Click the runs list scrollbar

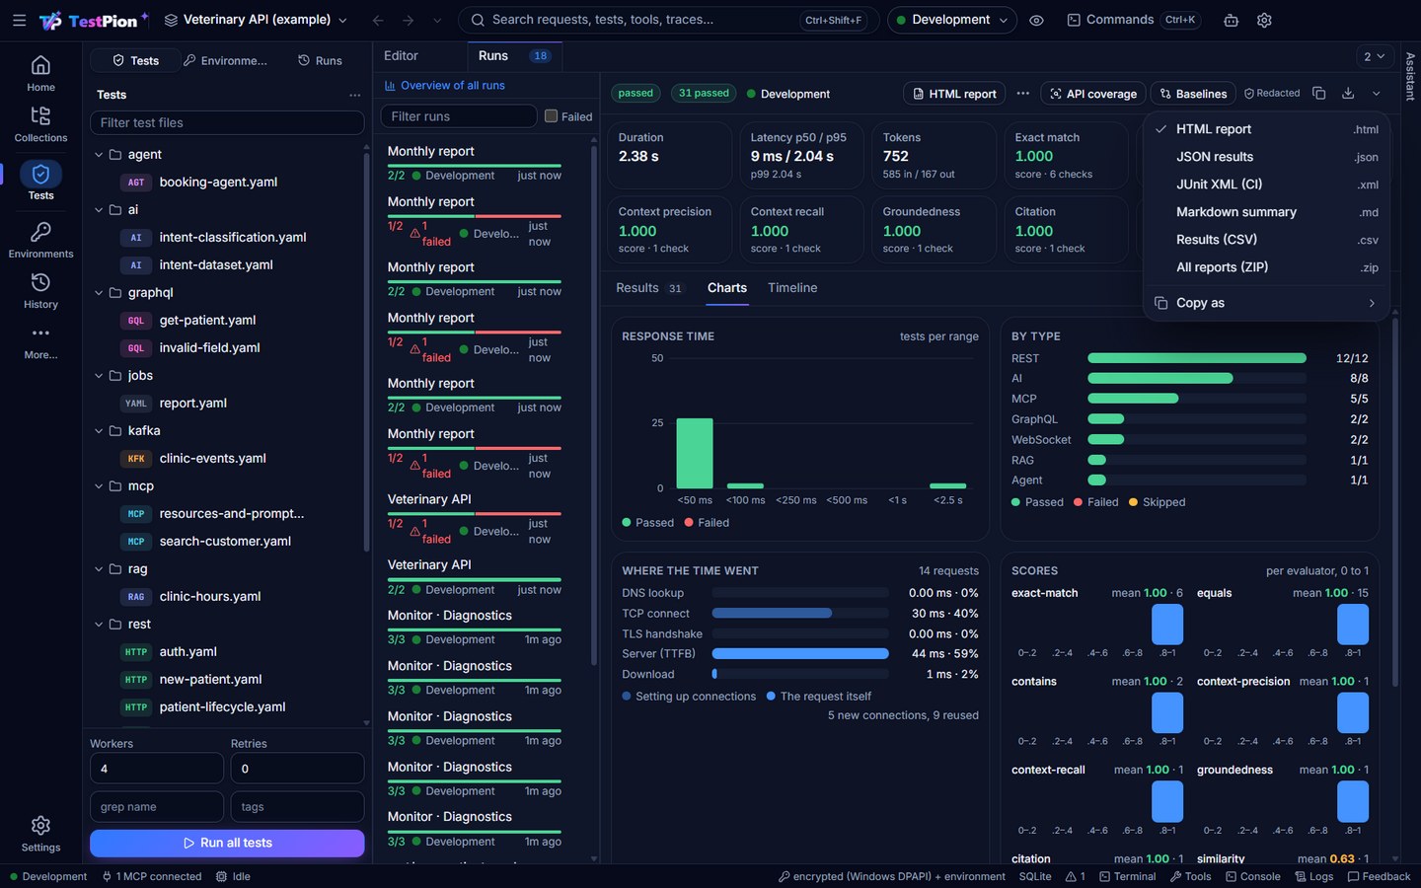point(593,406)
